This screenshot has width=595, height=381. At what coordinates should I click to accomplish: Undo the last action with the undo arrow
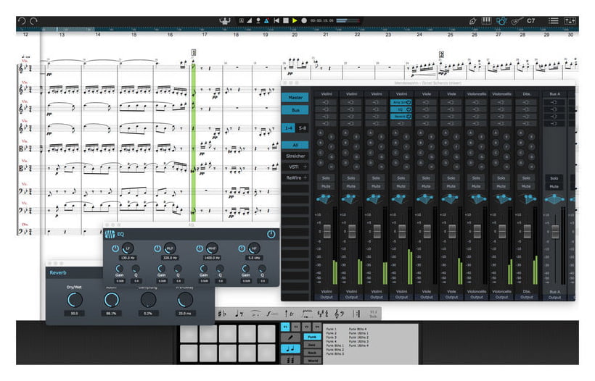coord(22,21)
